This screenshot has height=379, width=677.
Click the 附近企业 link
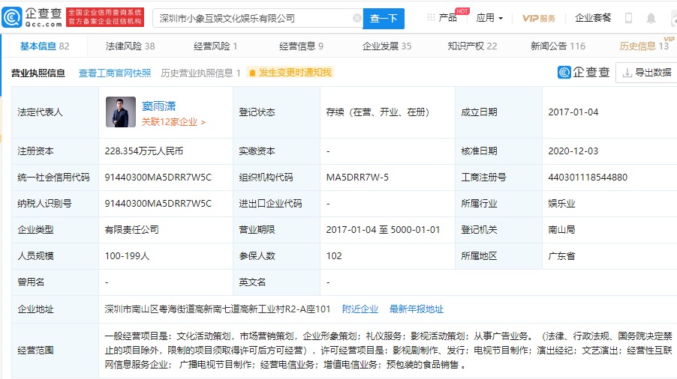pyautogui.click(x=360, y=309)
